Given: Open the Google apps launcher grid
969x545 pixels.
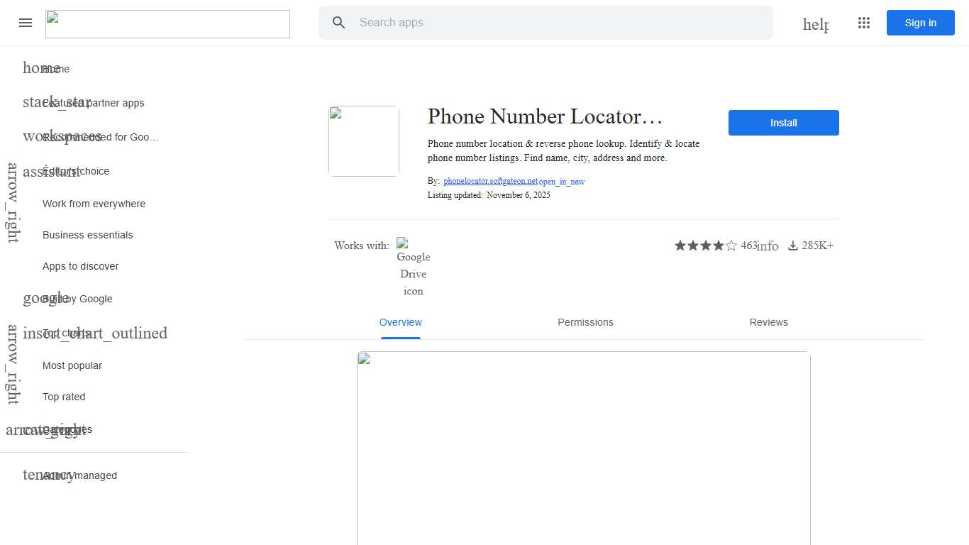Looking at the screenshot, I should coord(864,23).
